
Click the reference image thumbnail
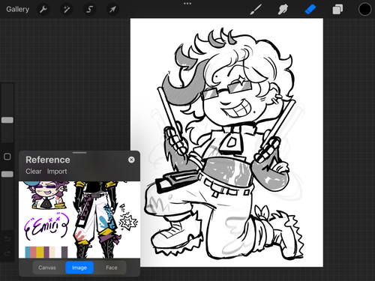pos(79,220)
